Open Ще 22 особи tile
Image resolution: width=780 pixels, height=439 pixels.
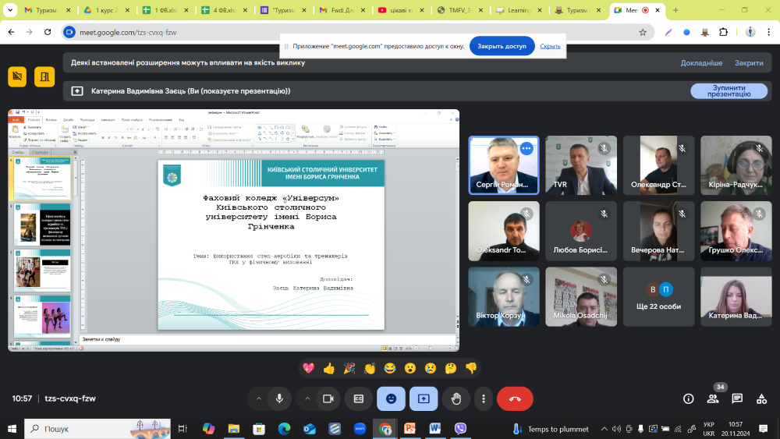coord(658,297)
